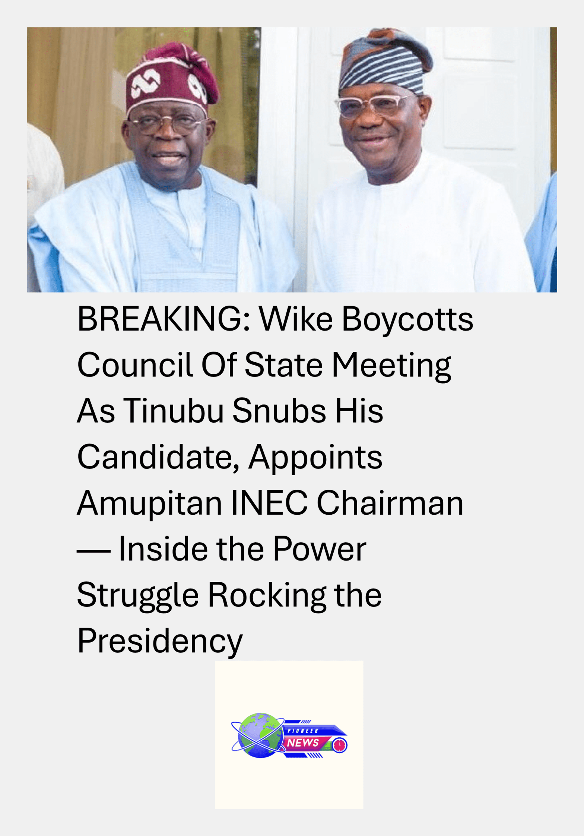
Task: Click the text 'Candidate, Appoints'
Action: 229,458
